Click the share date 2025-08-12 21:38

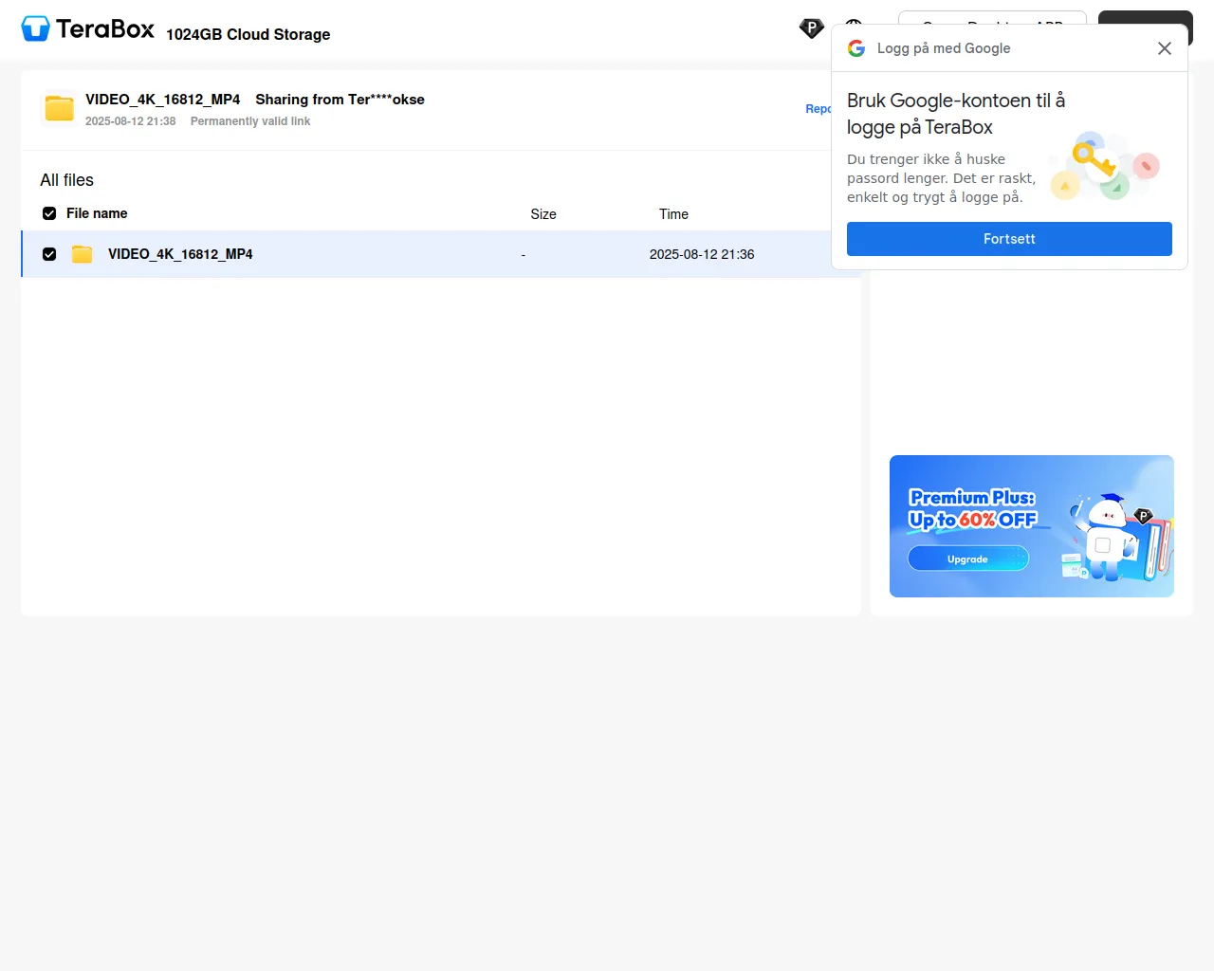pyautogui.click(x=130, y=121)
